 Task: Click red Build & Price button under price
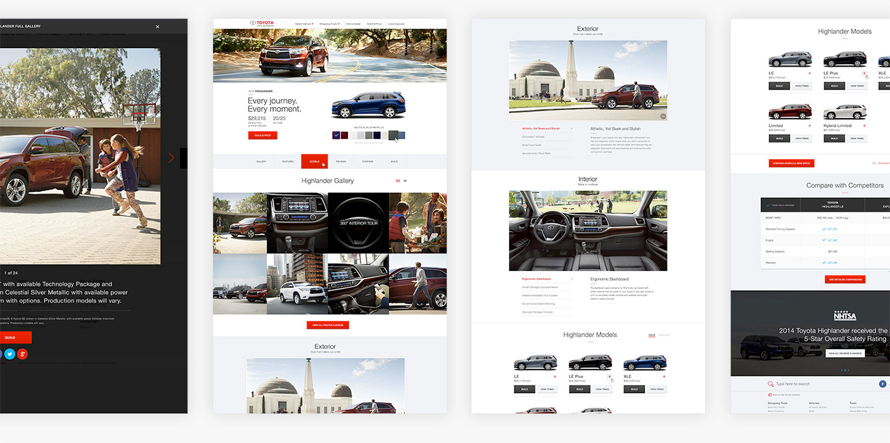tap(262, 135)
